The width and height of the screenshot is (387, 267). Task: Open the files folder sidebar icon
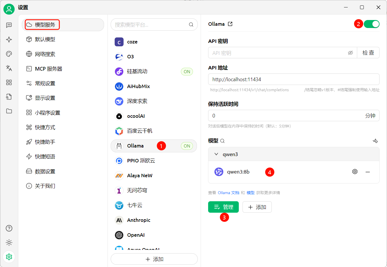(9, 111)
